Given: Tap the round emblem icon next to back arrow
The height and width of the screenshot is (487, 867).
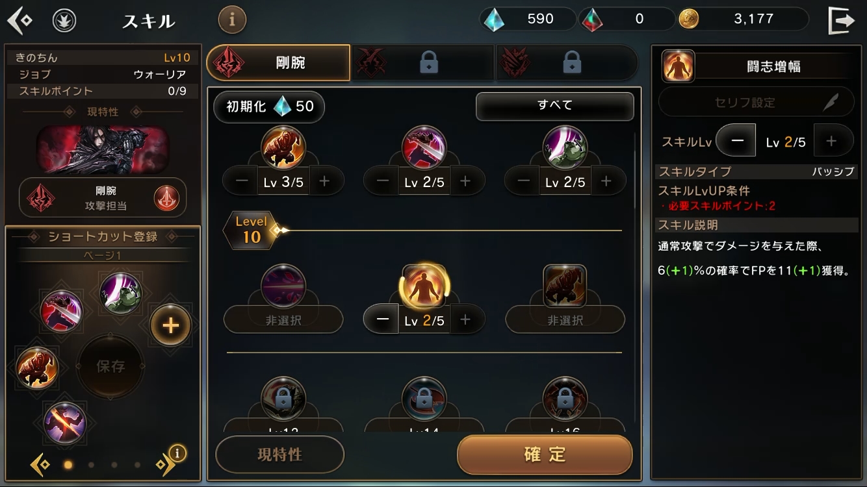Looking at the screenshot, I should pyautogui.click(x=64, y=21).
